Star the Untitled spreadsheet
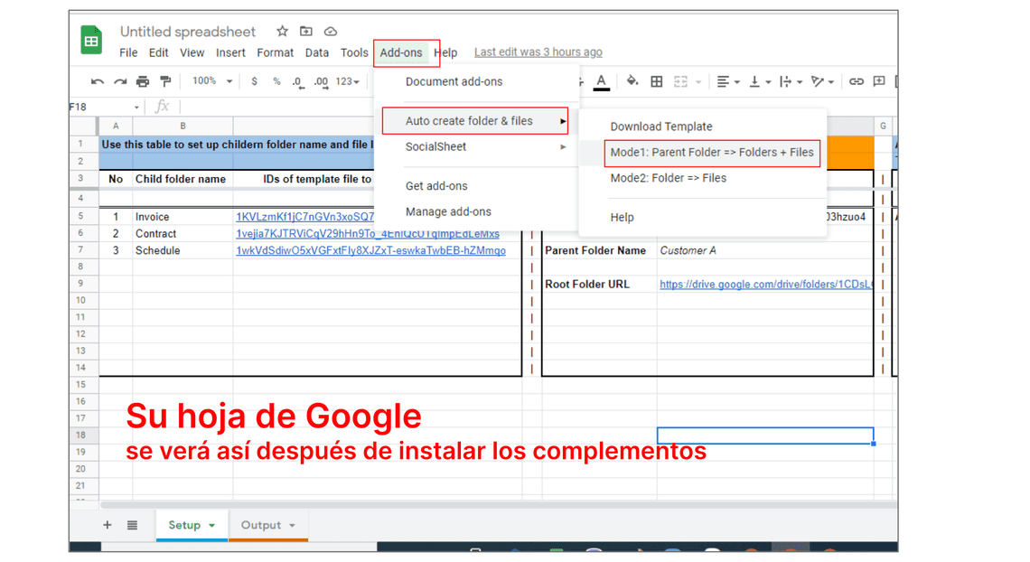This screenshot has height=562, width=1030. pyautogui.click(x=282, y=32)
